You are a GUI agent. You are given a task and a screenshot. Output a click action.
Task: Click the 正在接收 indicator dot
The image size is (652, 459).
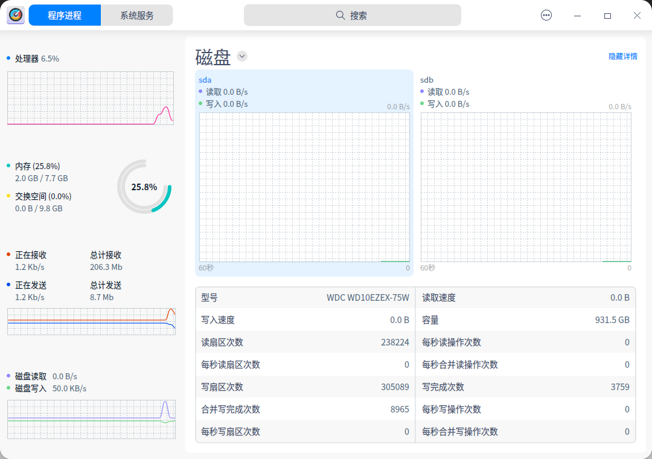click(x=7, y=255)
